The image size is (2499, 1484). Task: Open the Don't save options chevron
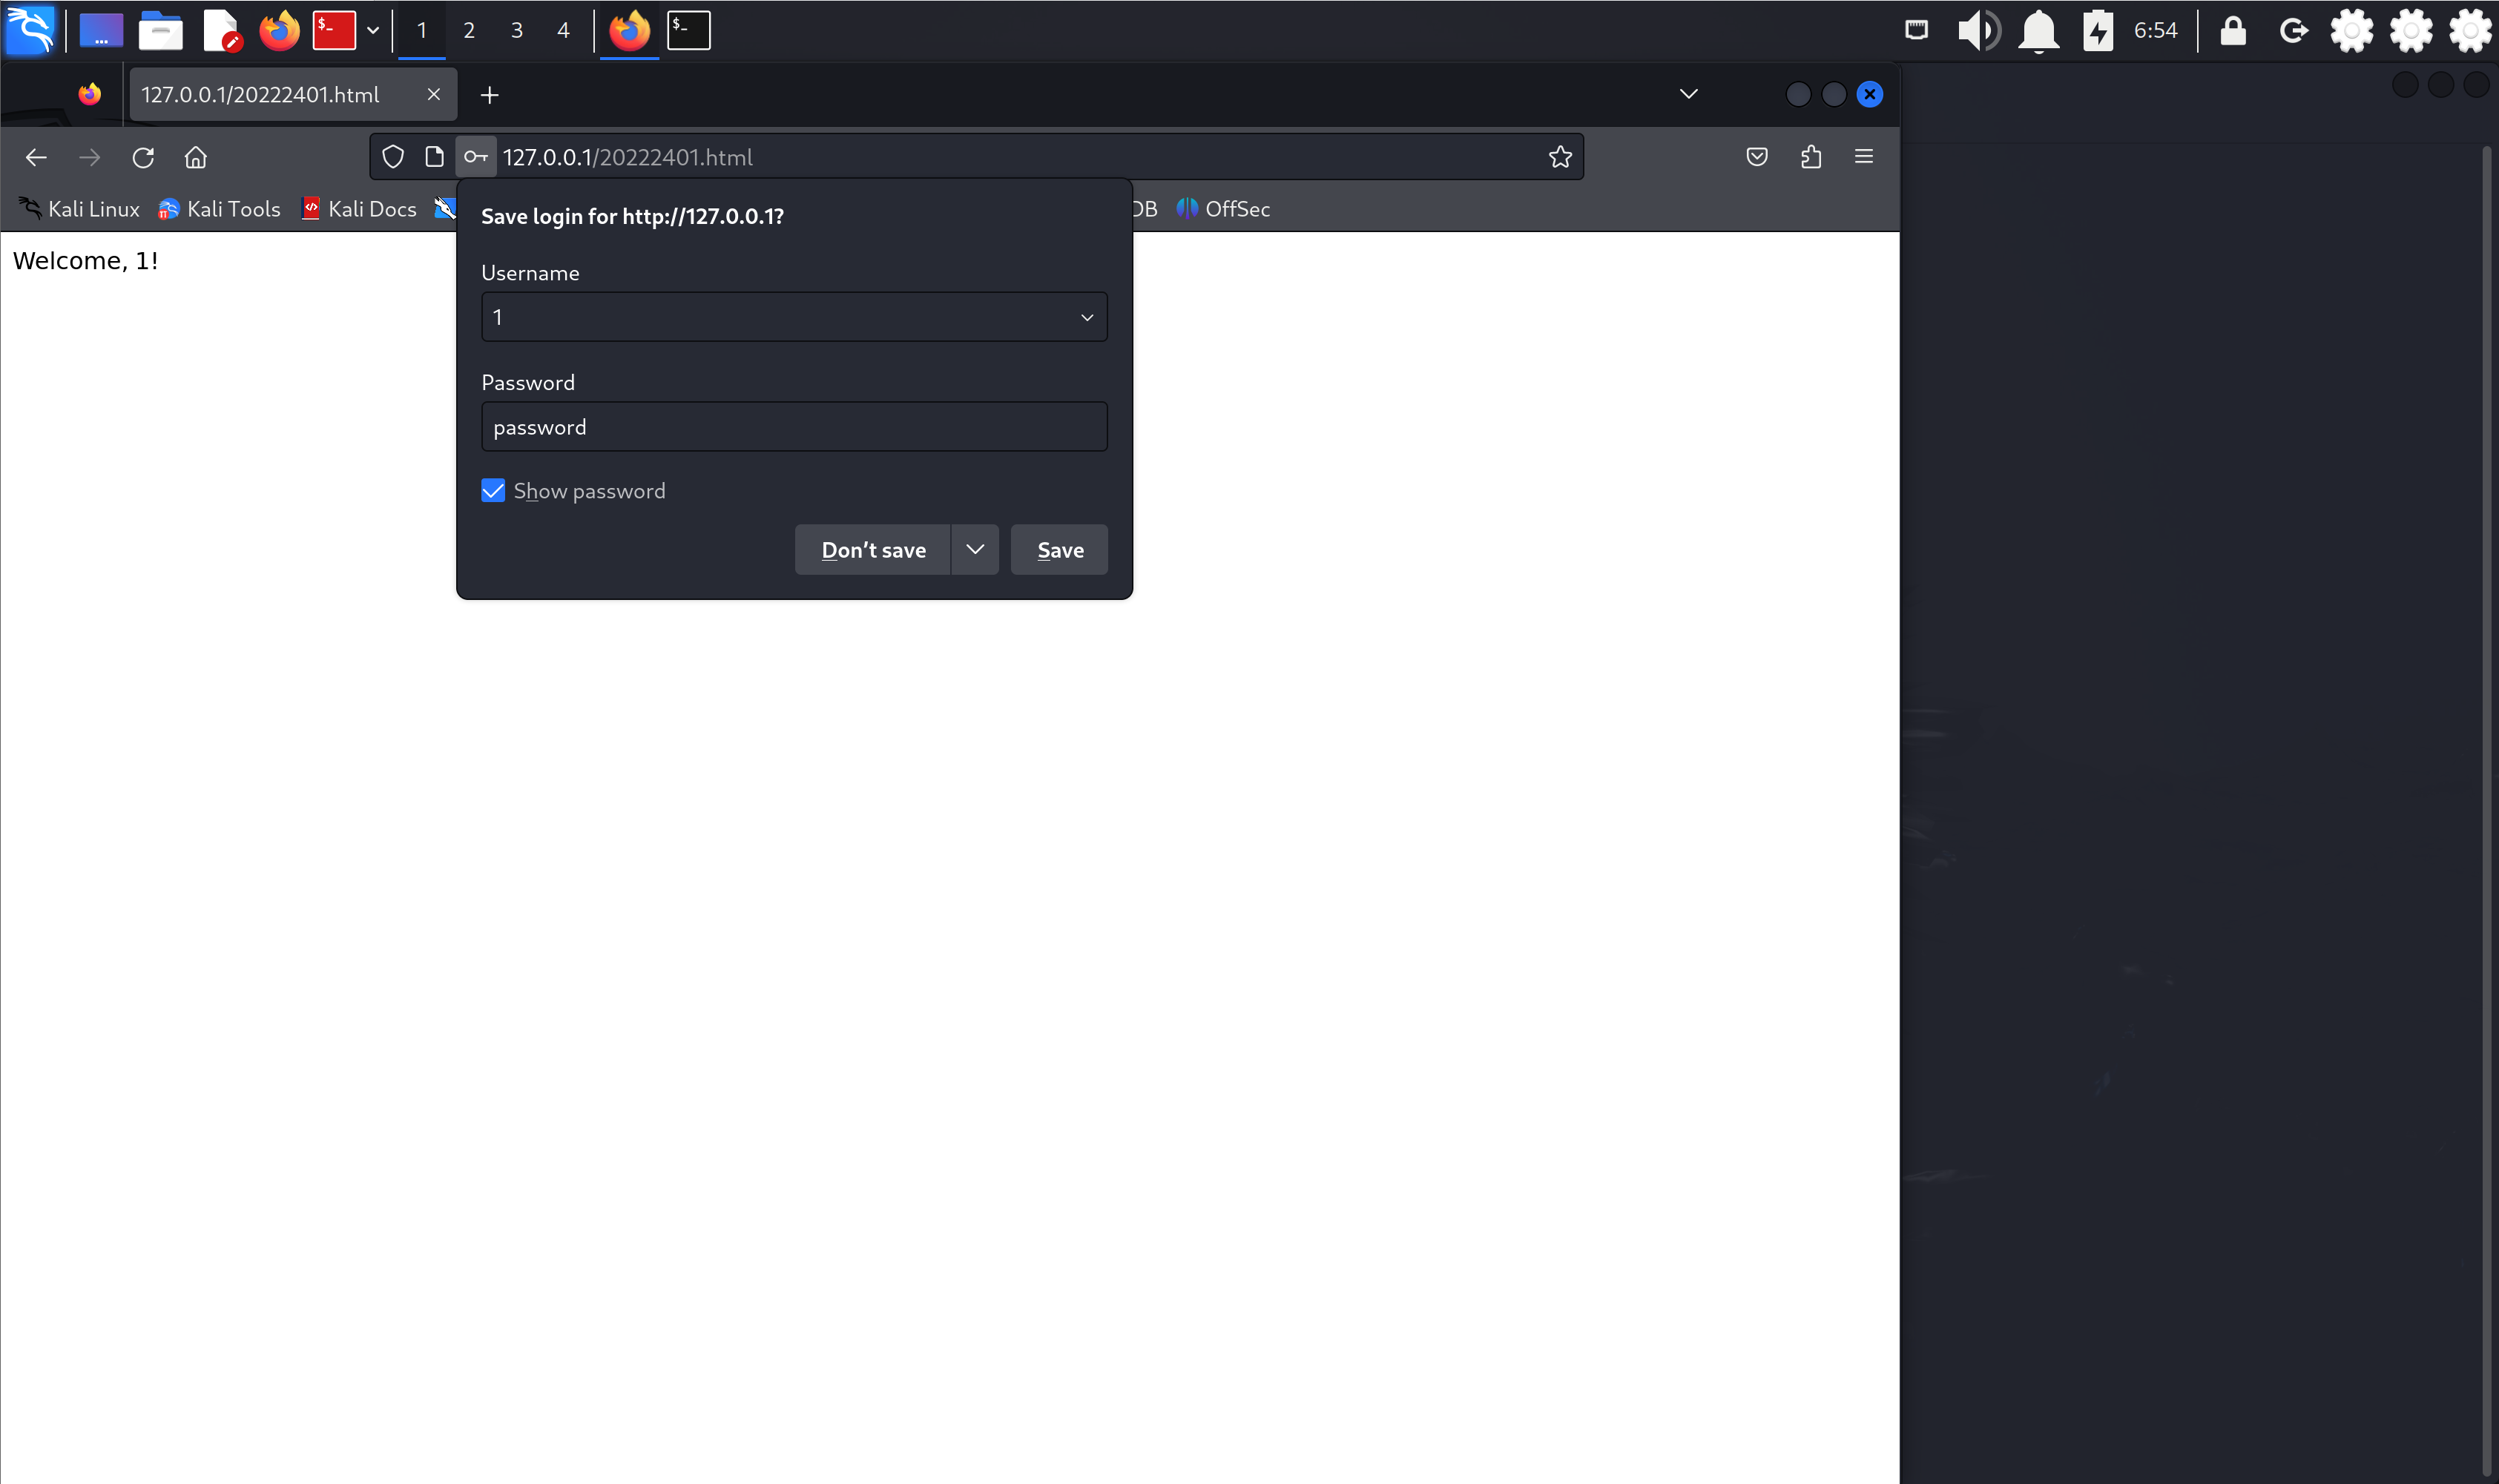pyautogui.click(x=975, y=549)
